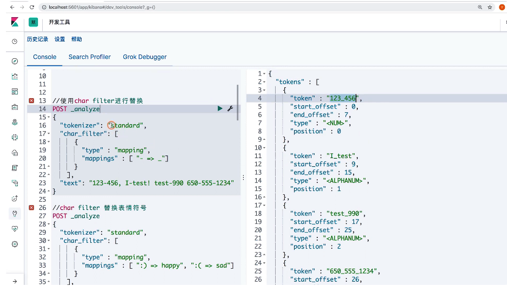
Task: Expand the sidebar with the bottom arrow
Action: click(15, 281)
